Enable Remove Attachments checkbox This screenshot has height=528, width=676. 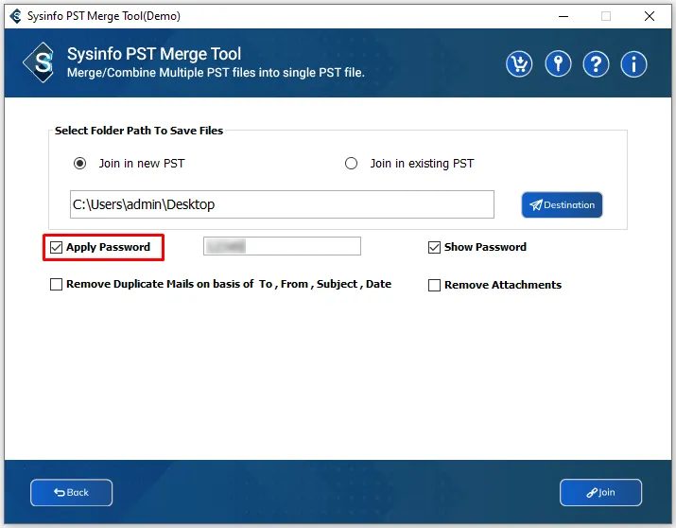point(434,285)
